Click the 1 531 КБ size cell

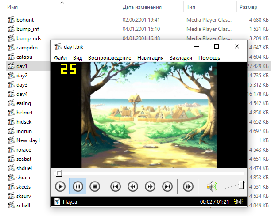259,29
